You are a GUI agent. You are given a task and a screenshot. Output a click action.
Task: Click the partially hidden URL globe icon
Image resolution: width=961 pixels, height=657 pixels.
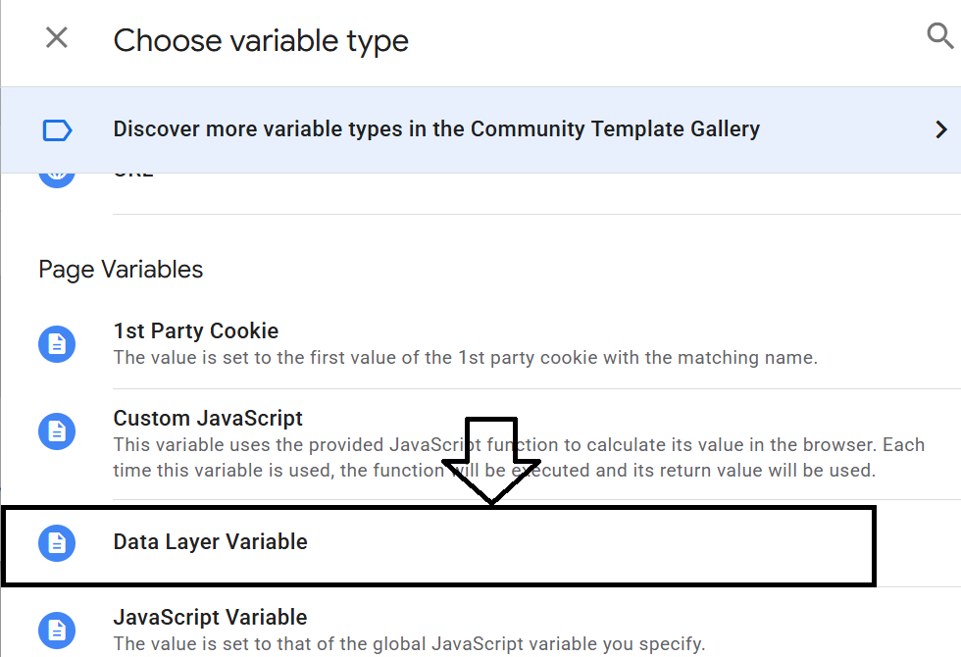[57, 180]
